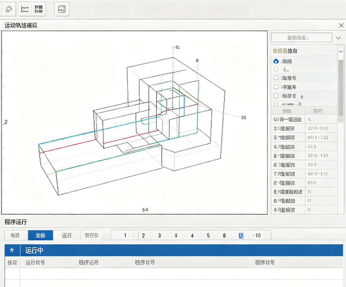
Task: Switch to the 坐标 tab
Action: point(40,235)
